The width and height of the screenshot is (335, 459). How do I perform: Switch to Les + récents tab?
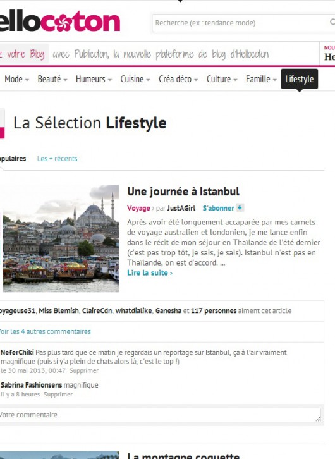57,159
